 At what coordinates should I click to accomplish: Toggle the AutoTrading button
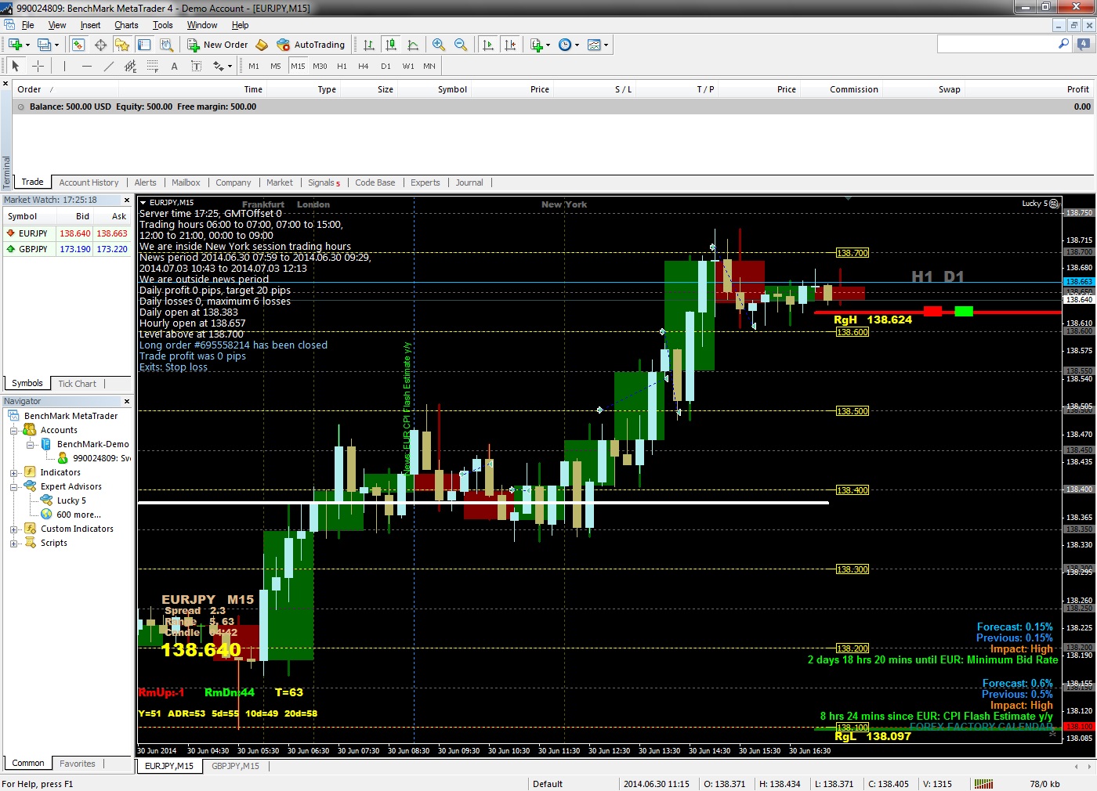coord(311,45)
